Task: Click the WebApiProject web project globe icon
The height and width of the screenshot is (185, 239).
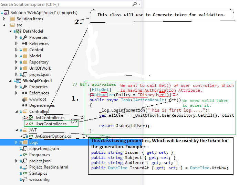Action: [x=19, y=81]
